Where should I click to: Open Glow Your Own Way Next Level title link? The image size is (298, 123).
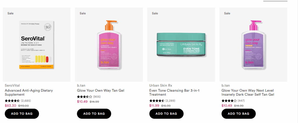coord(248,92)
